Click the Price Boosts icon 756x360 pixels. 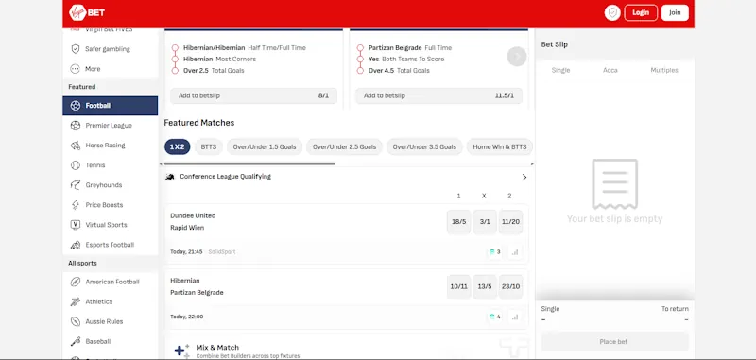coord(76,205)
